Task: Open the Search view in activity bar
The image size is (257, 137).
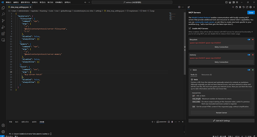Action: 3,14
